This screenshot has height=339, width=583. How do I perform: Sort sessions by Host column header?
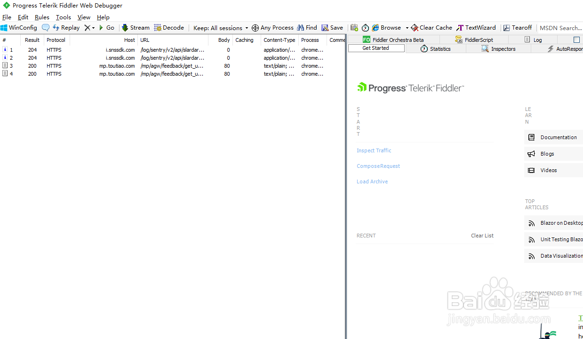pyautogui.click(x=104, y=40)
